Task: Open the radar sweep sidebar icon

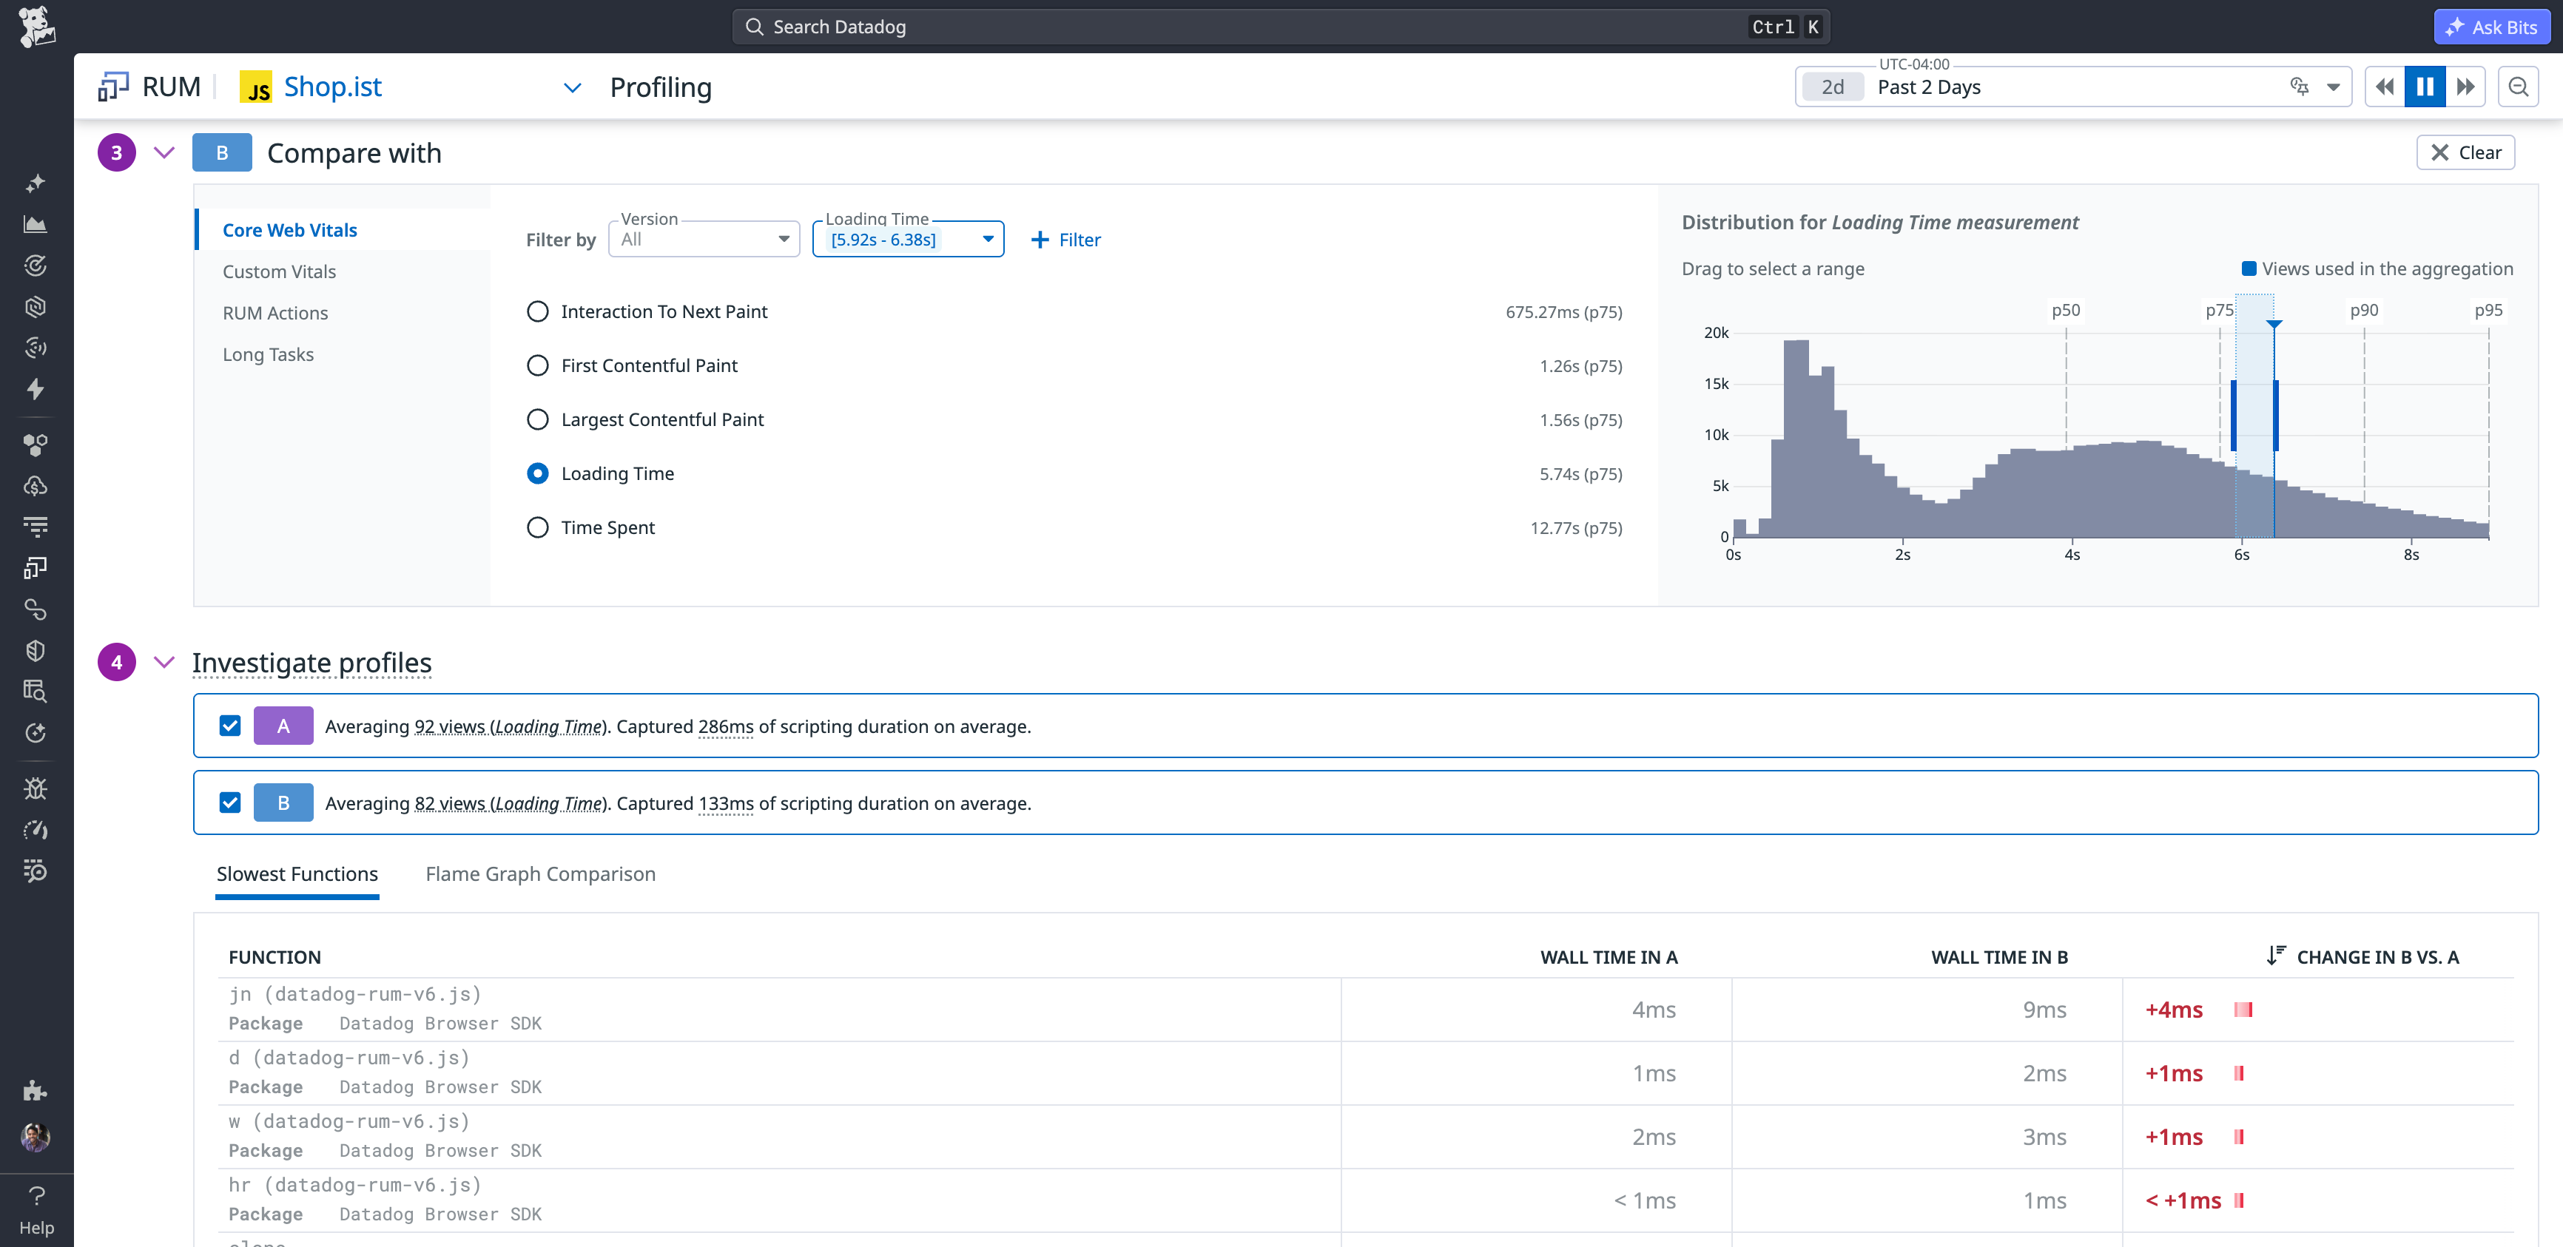Action: tap(36, 347)
